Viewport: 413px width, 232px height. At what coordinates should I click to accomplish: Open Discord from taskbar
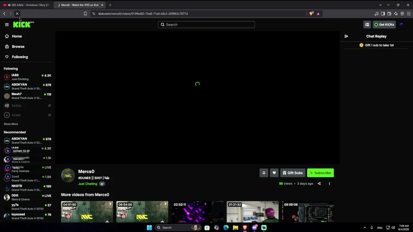(x=254, y=227)
